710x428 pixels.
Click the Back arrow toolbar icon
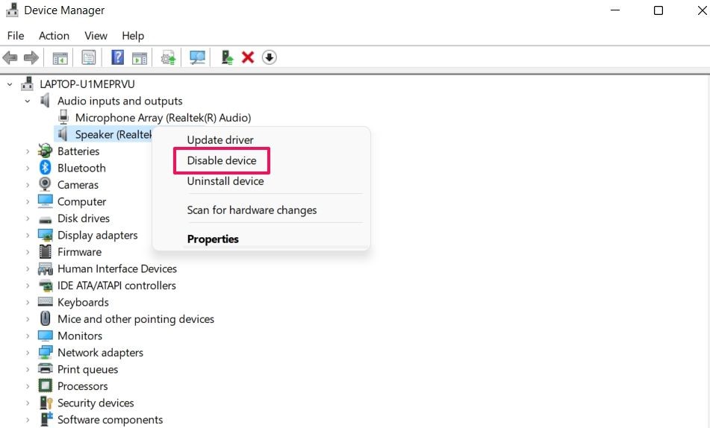click(x=10, y=57)
